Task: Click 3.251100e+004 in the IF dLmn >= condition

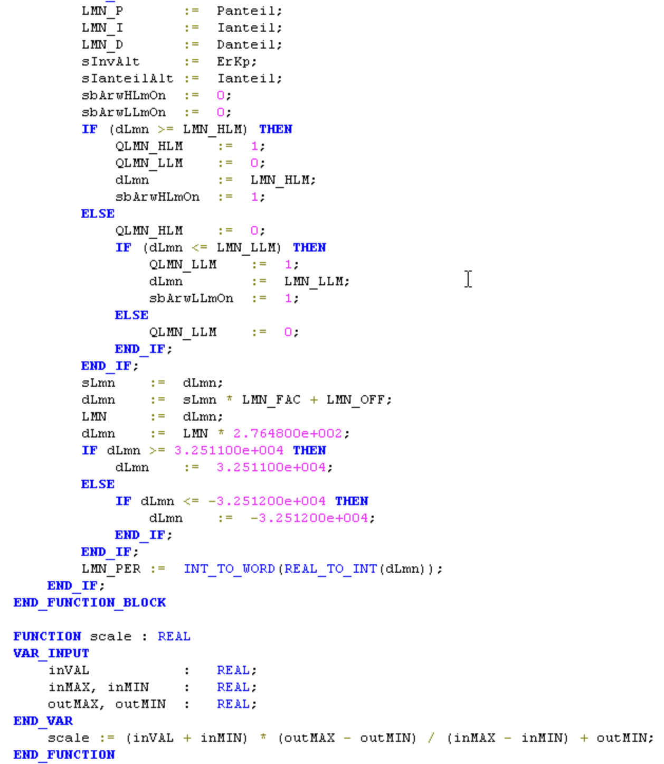Action: click(229, 450)
